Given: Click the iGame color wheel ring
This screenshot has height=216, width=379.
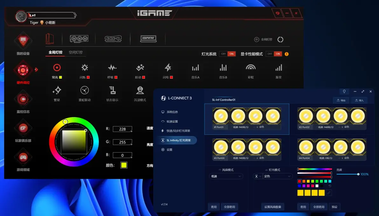Looking at the screenshot, I should (74, 142).
